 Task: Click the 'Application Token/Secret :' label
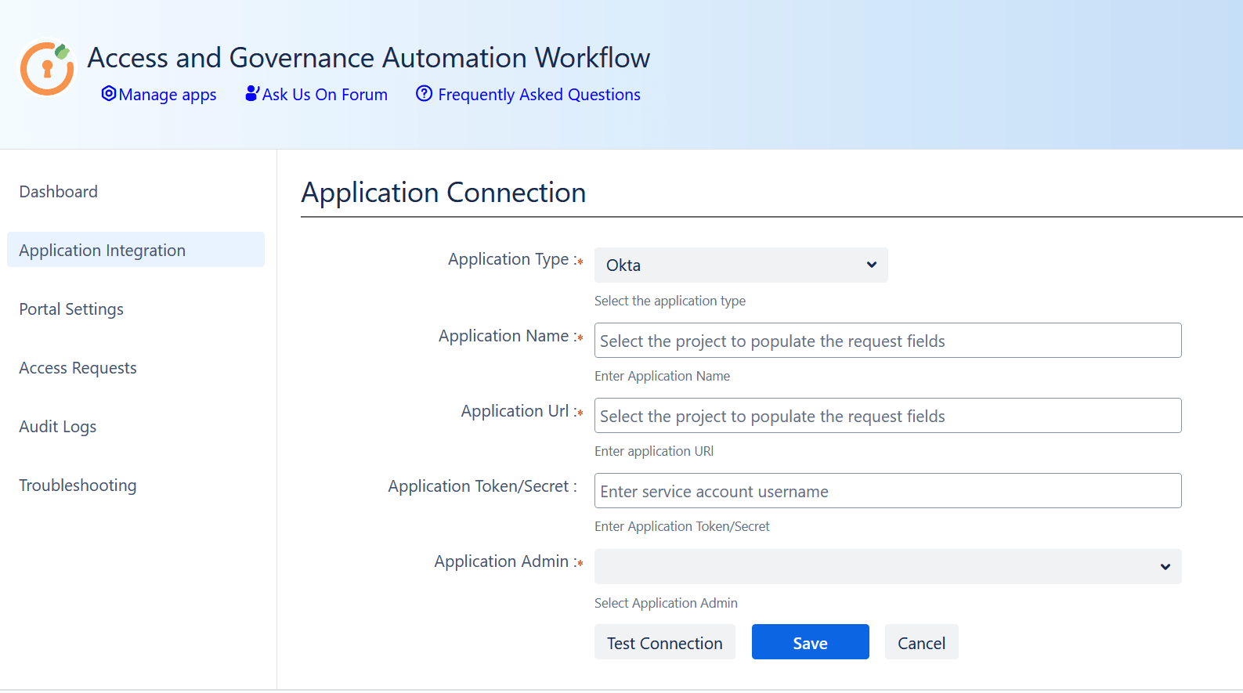482,486
